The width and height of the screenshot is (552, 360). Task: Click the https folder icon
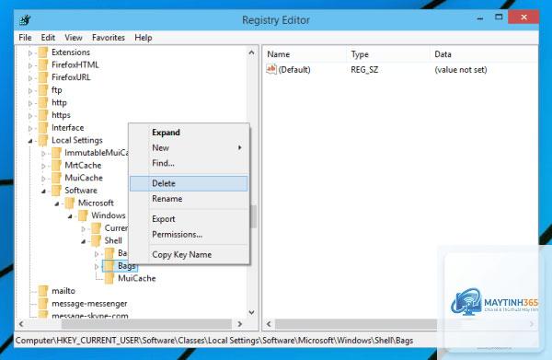point(43,115)
